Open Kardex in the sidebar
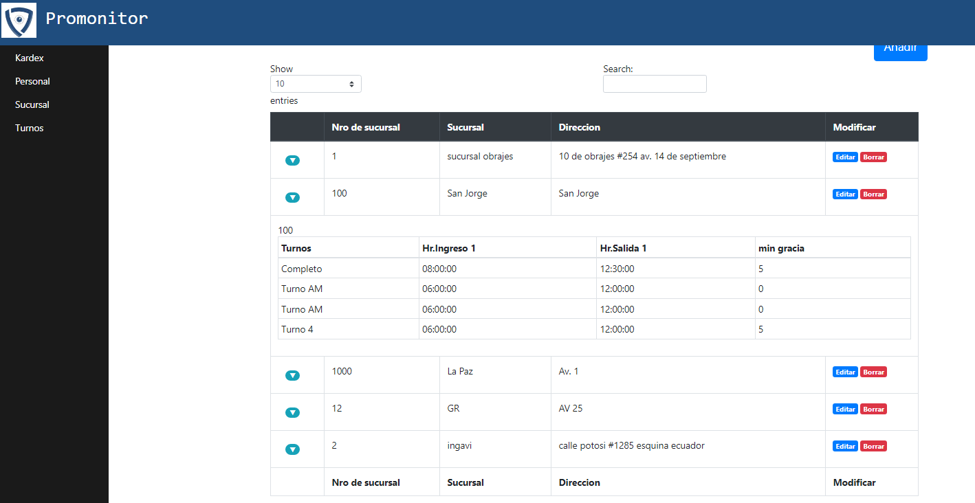 point(30,58)
